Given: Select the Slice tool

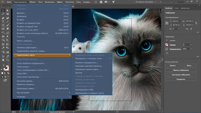Looking at the screenshot, I should [7, 56].
